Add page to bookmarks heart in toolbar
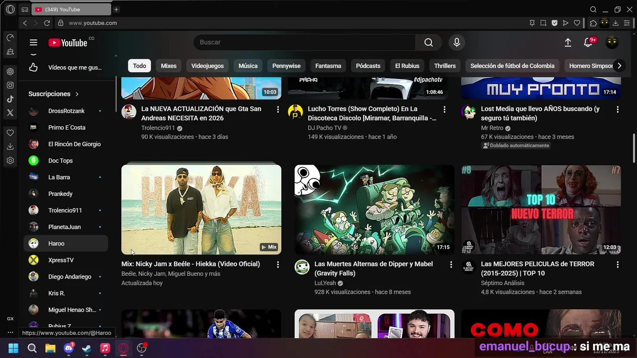This screenshot has height=358, width=637. pos(577,23)
